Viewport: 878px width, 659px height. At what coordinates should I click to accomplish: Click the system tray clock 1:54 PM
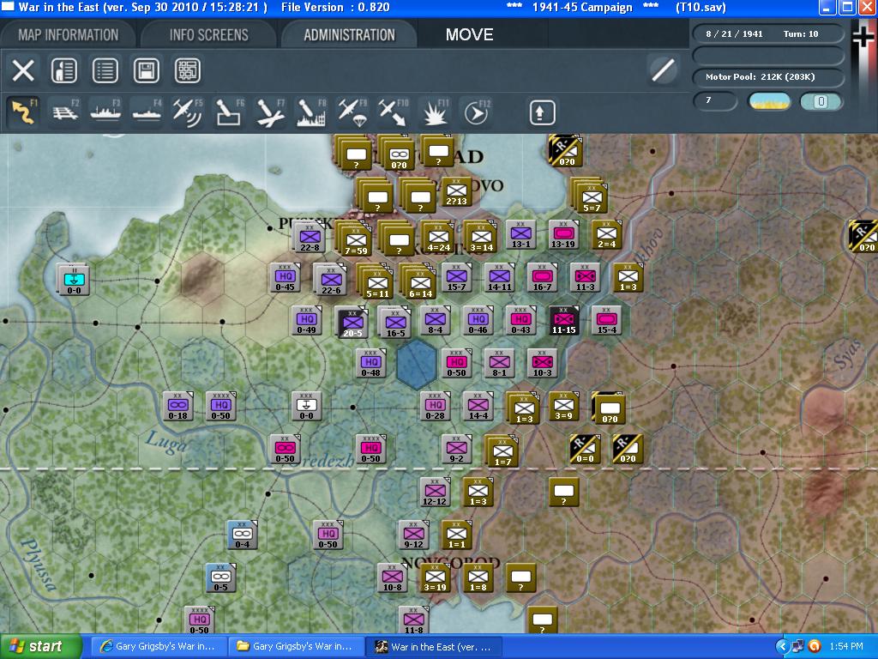pos(846,646)
